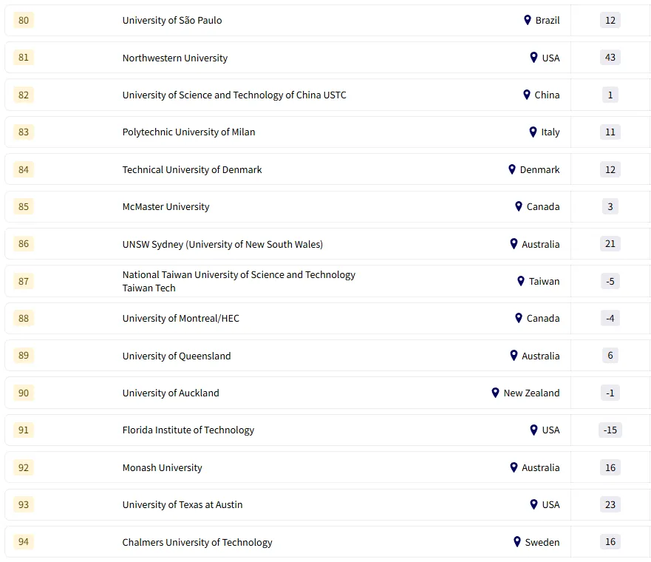This screenshot has height=562, width=651.
Task: Click the map pin beside Sweden
Action: pos(517,542)
